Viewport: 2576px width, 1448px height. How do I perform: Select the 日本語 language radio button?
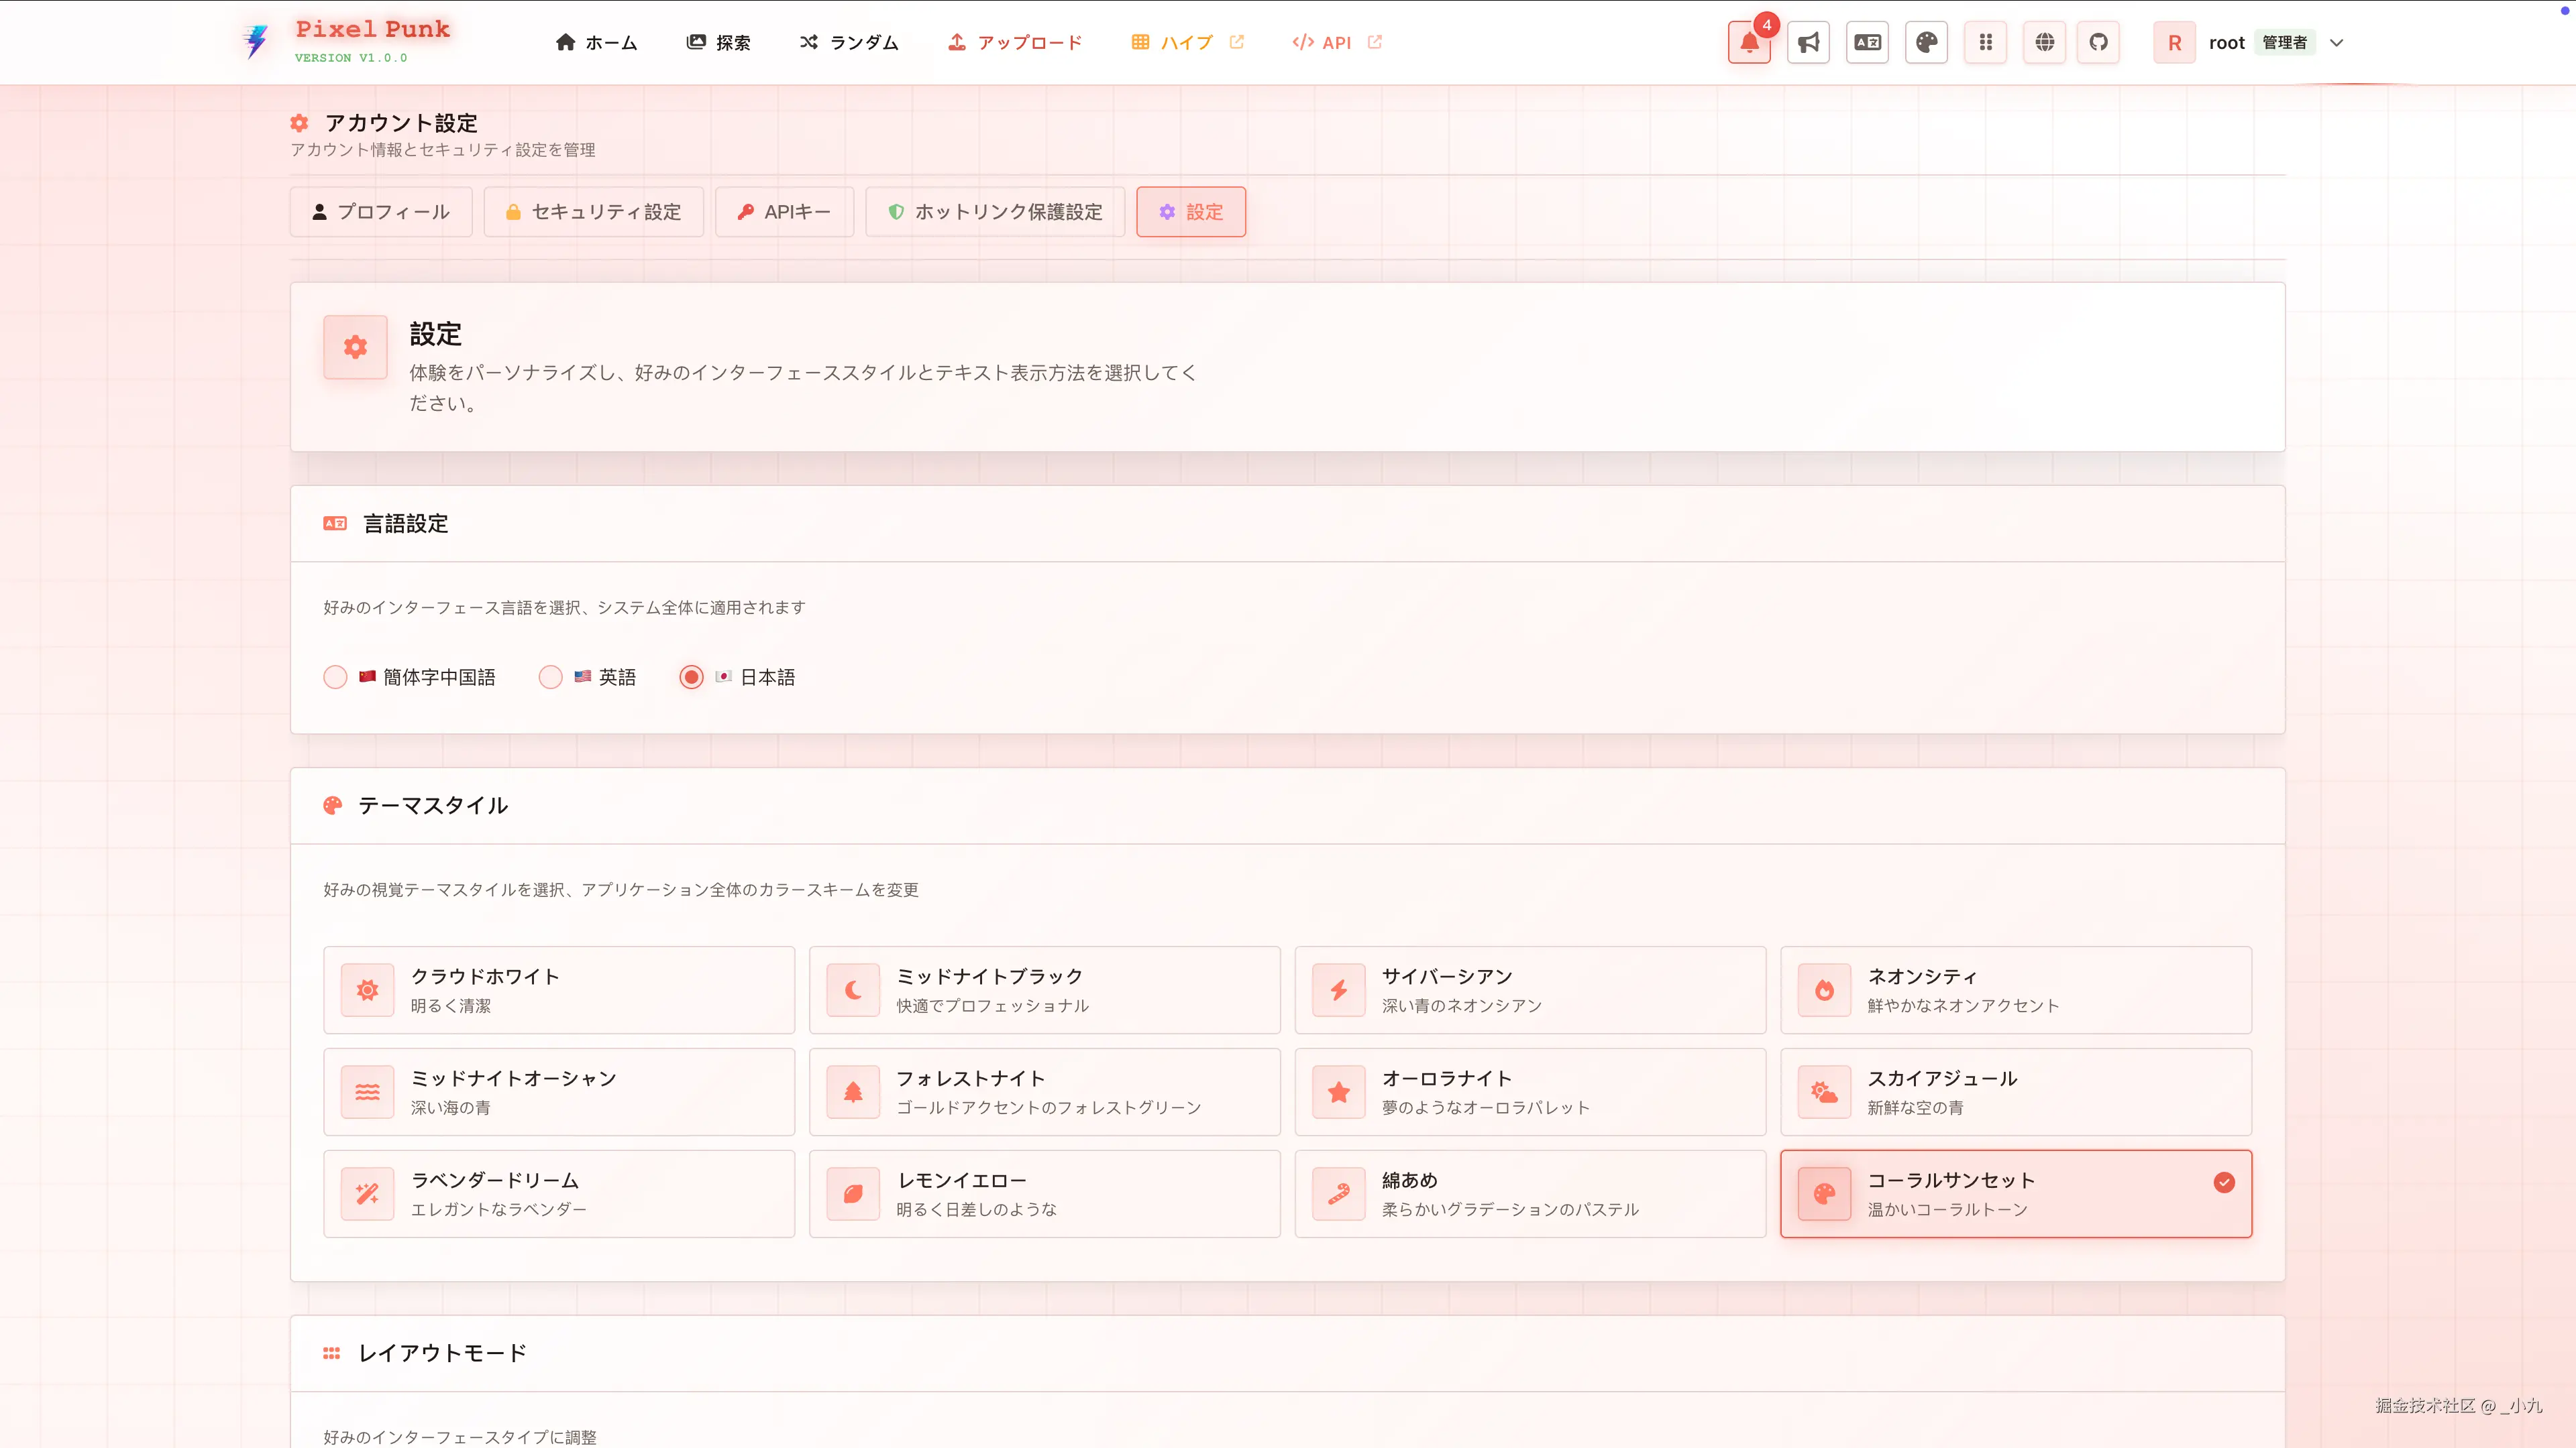691,678
